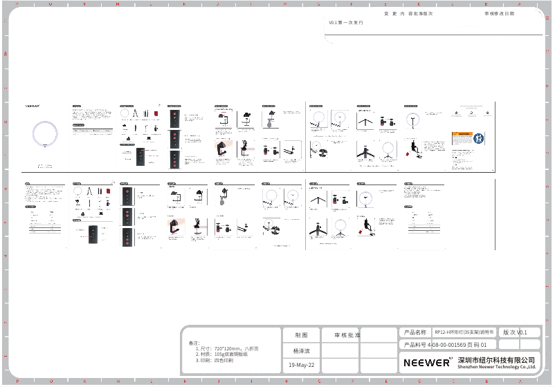
Task: Click the NEEWER logo in the title block
Action: point(426,362)
